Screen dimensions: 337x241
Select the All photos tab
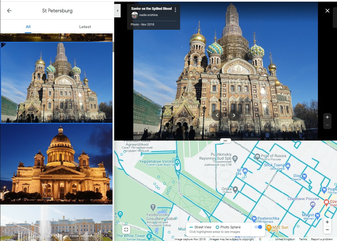click(28, 27)
